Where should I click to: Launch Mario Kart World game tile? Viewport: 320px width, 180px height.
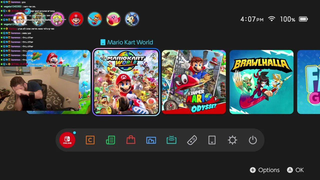click(x=126, y=82)
